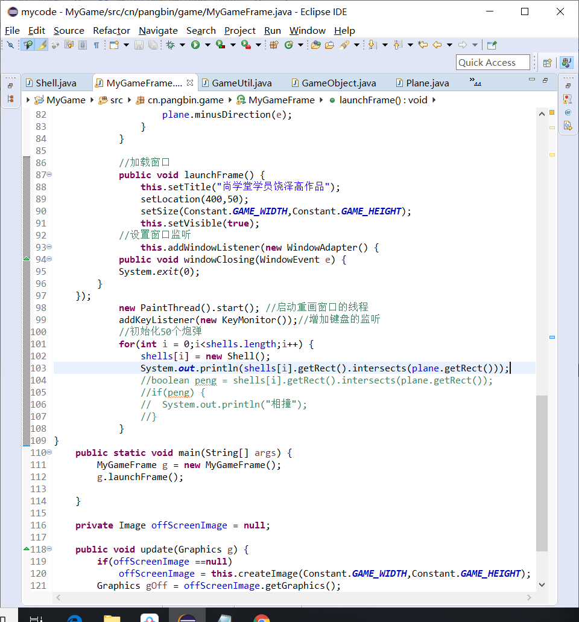Minimize the editor area view
579x622 pixels.
tap(532, 80)
